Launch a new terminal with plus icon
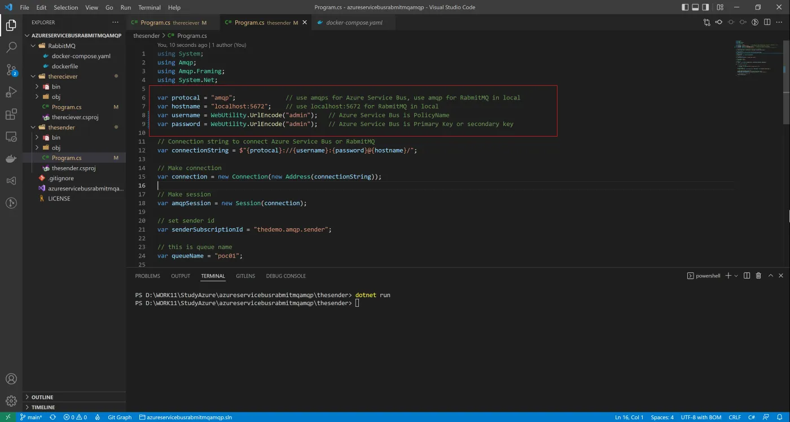This screenshot has width=790, height=422. coord(728,276)
